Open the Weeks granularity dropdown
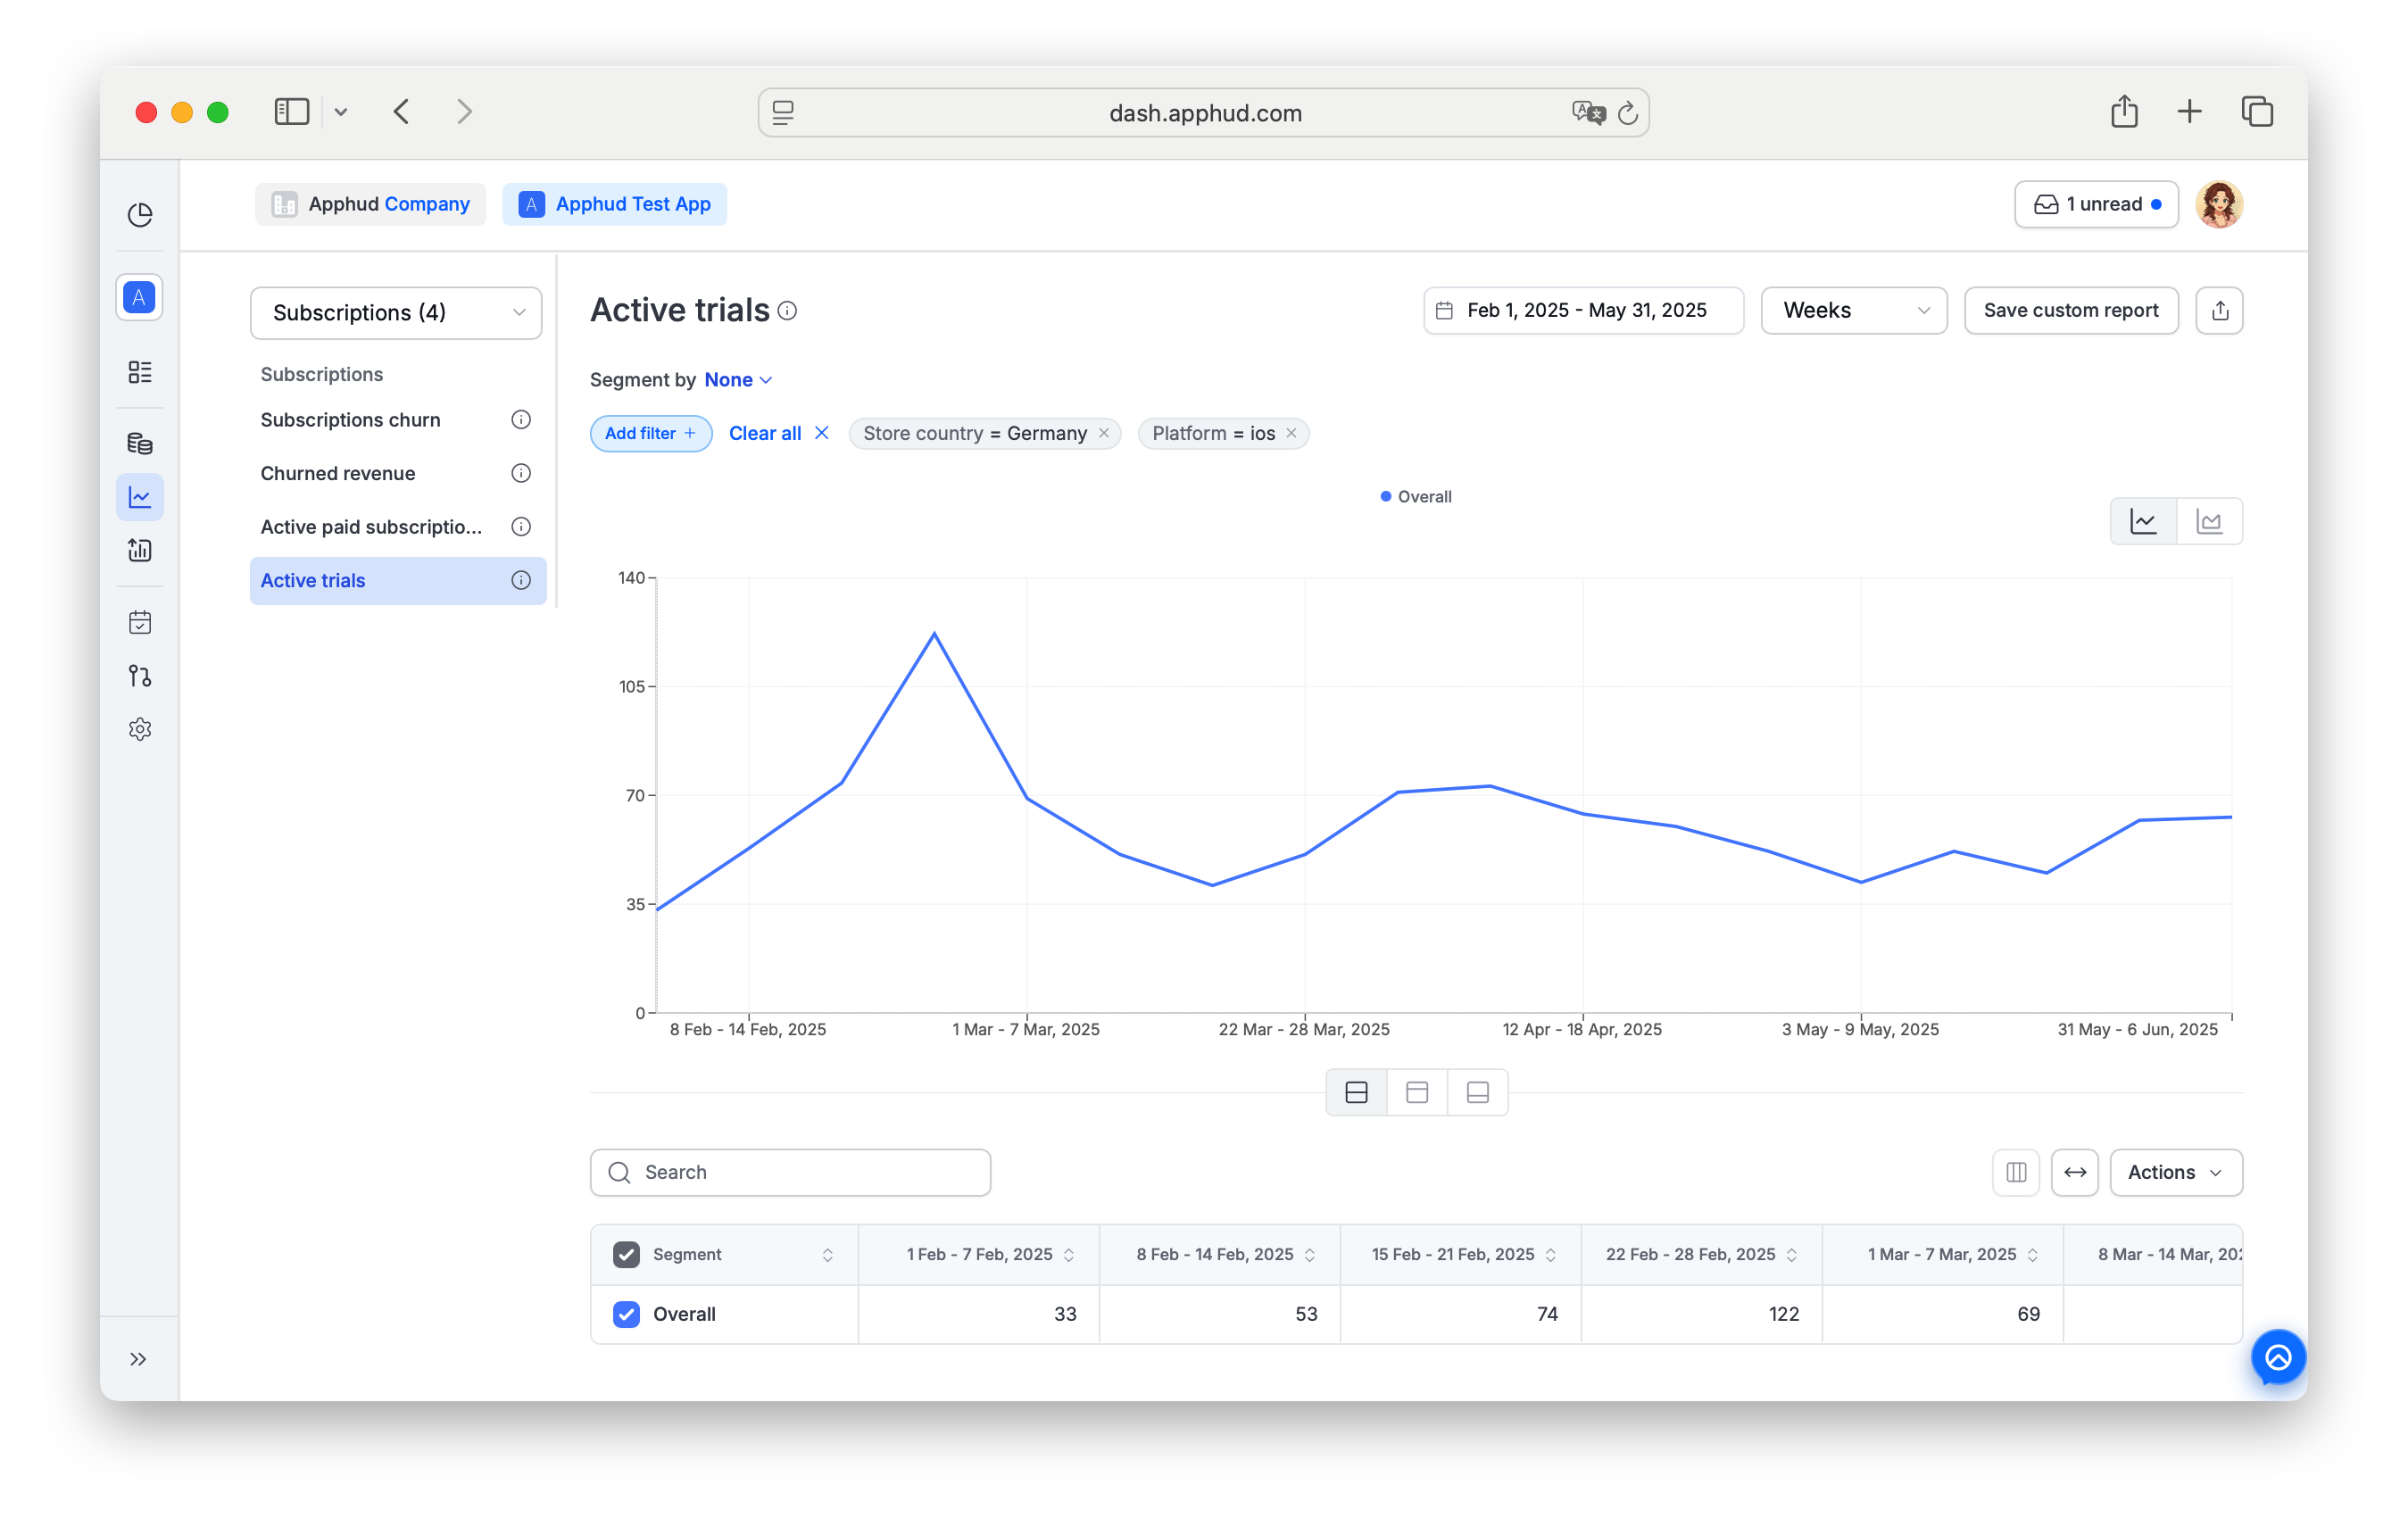Image resolution: width=2408 pixels, height=1535 pixels. pyautogui.click(x=1853, y=310)
